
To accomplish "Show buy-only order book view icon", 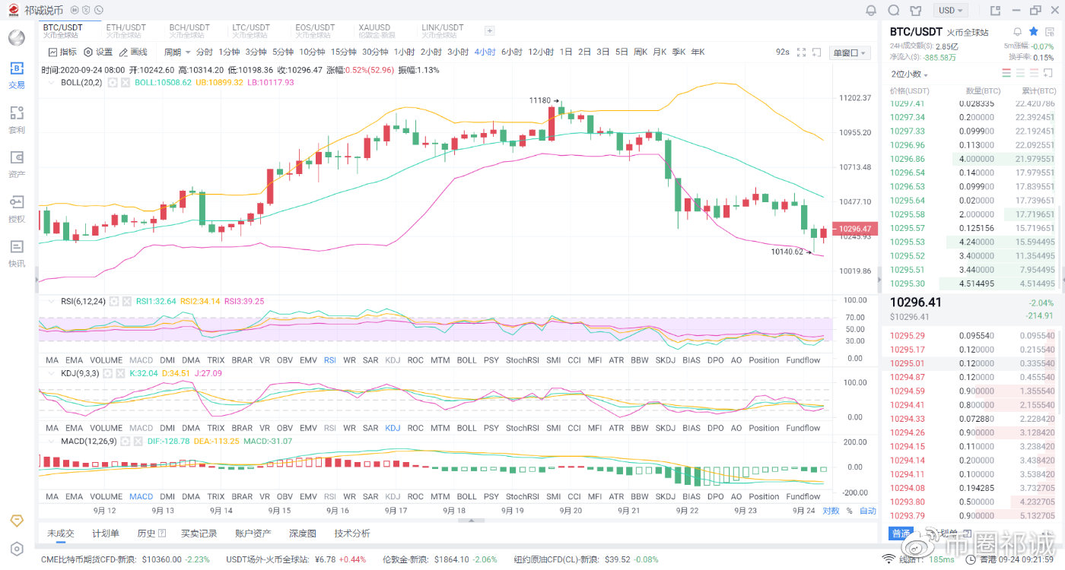I will pyautogui.click(x=1022, y=74).
